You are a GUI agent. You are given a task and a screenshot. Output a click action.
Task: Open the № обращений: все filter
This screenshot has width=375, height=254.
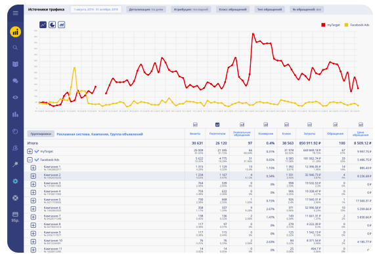(307, 10)
